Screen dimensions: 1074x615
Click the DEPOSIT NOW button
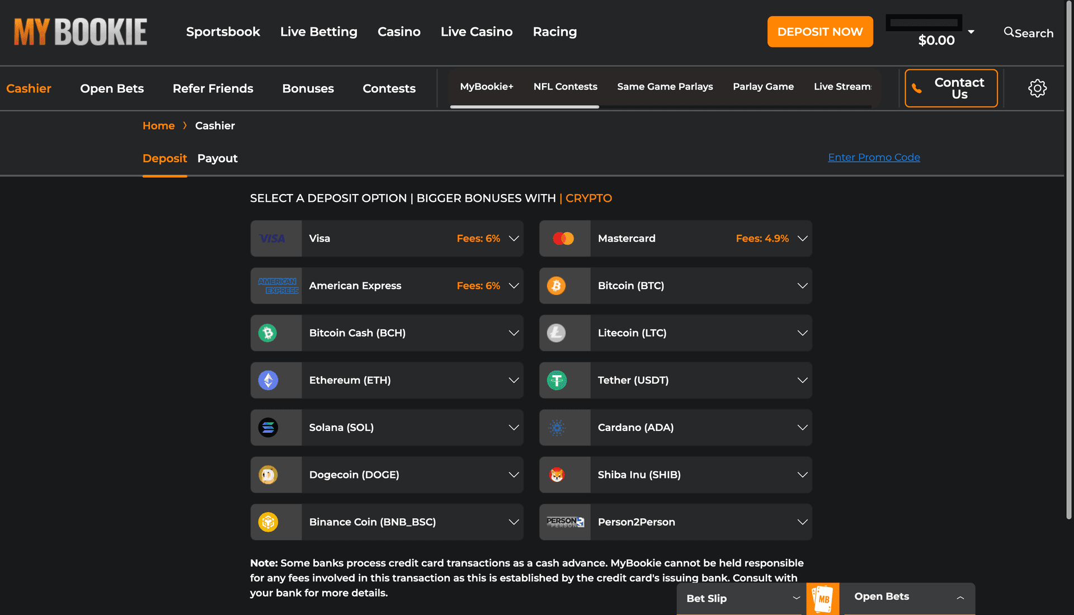coord(820,31)
